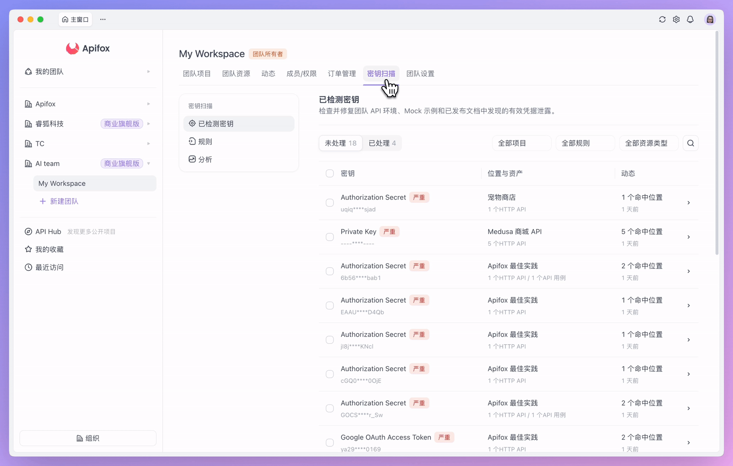
Task: Click the user avatar in the top right
Action: click(710, 20)
